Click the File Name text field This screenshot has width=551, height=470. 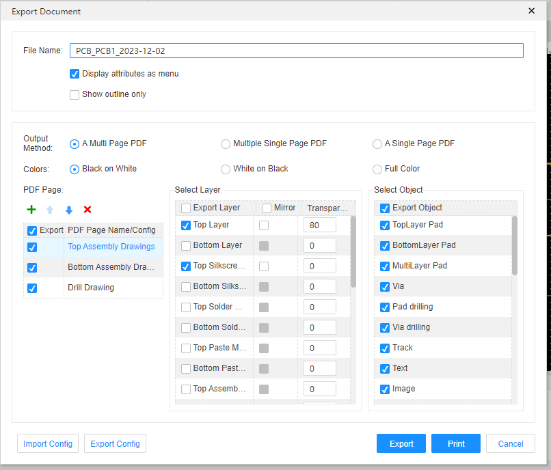point(297,51)
